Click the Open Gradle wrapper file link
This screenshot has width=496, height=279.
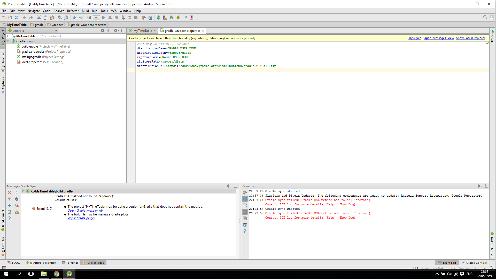(85, 210)
